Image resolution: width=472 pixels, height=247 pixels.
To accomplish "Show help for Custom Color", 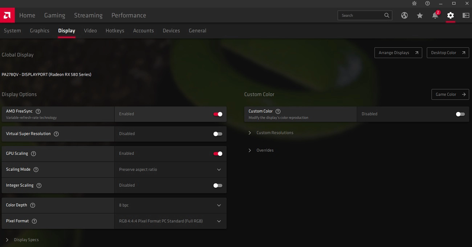I will (278, 112).
